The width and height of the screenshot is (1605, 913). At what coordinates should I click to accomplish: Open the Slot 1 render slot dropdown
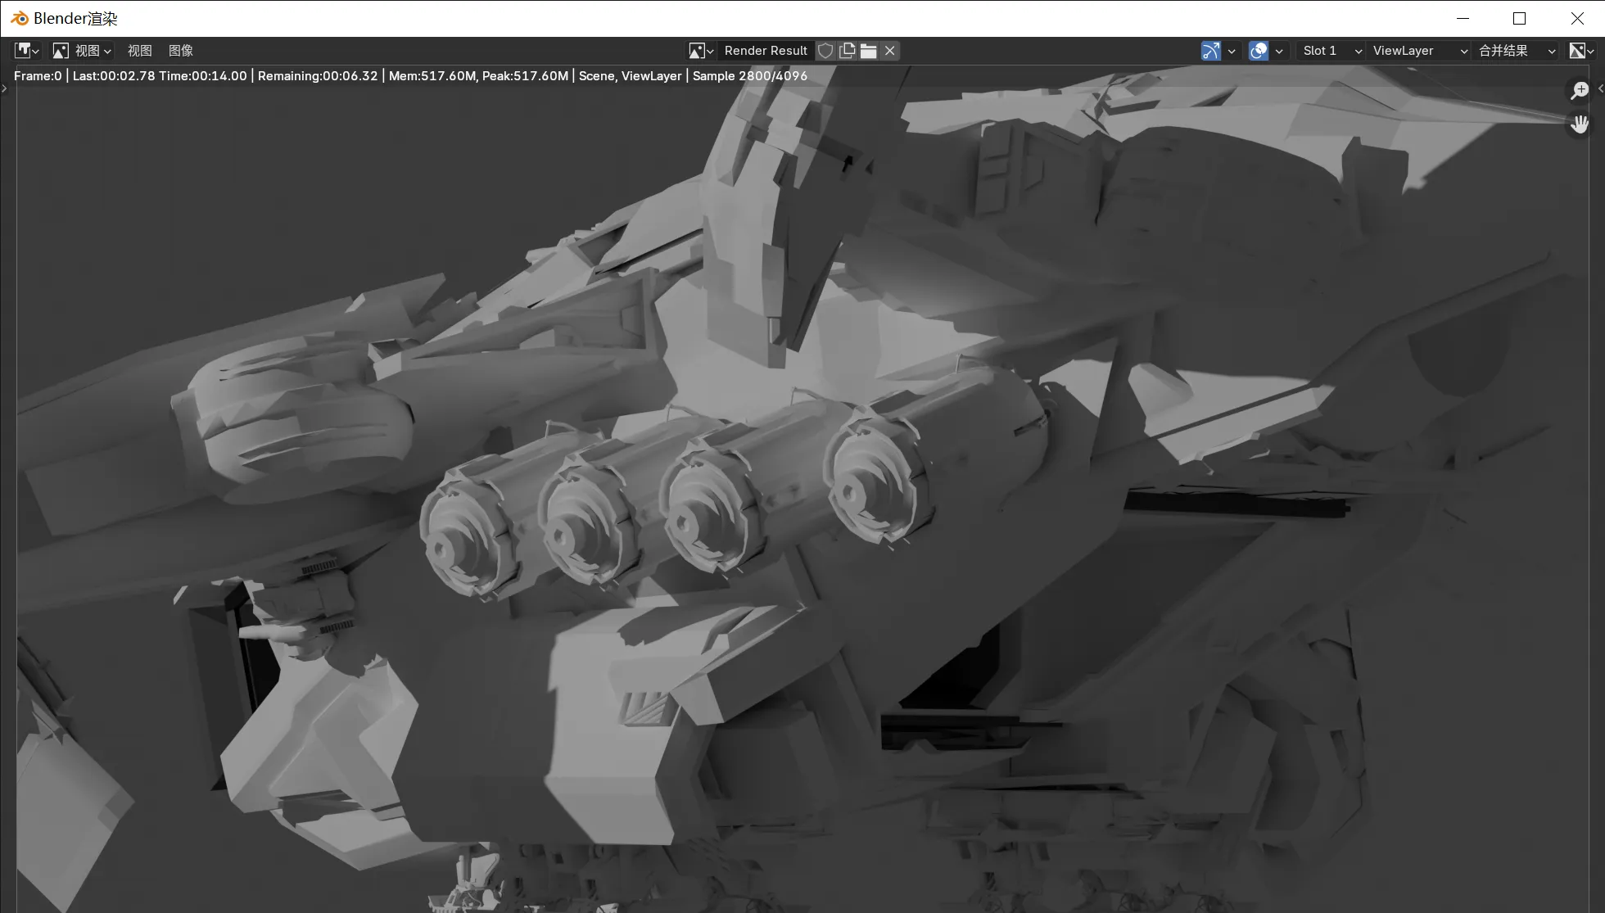click(x=1331, y=51)
